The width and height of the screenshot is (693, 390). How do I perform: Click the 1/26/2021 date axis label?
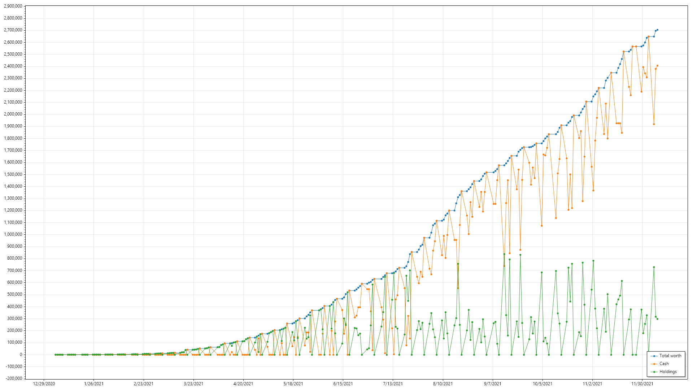(94, 383)
